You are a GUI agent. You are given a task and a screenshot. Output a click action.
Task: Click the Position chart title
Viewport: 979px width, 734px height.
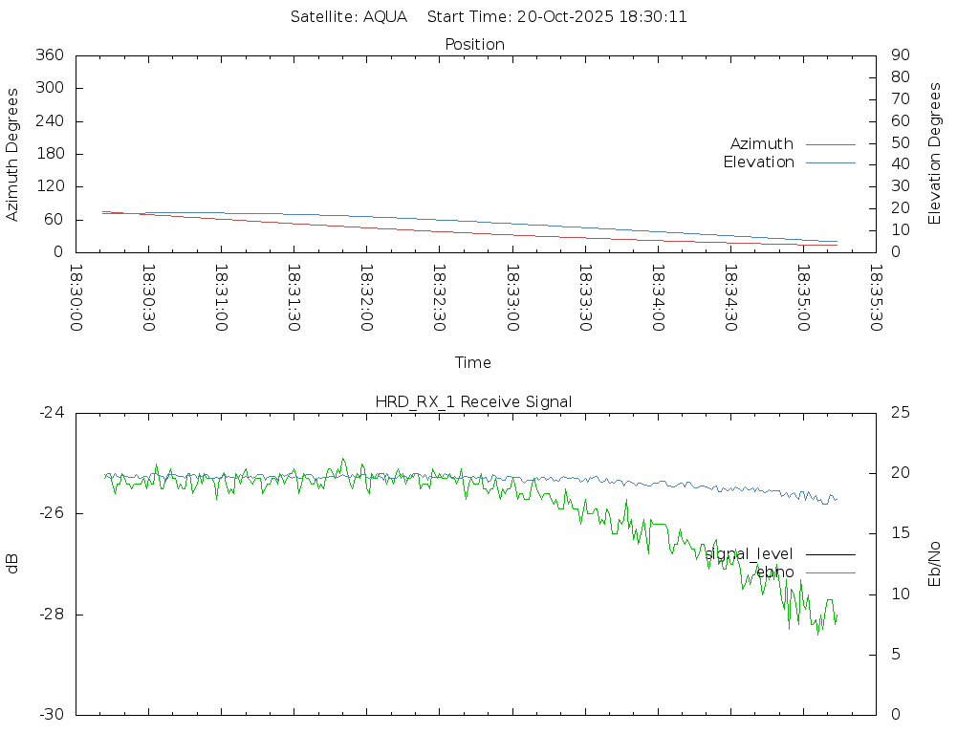pyautogui.click(x=474, y=44)
